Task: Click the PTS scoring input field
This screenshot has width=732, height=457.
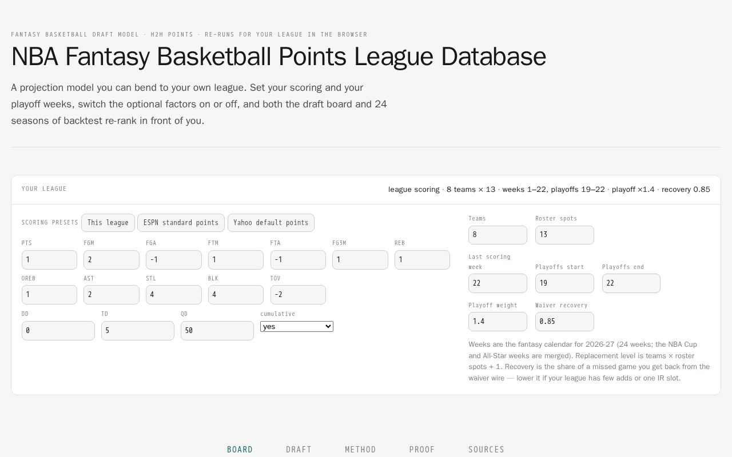Action: 49,260
